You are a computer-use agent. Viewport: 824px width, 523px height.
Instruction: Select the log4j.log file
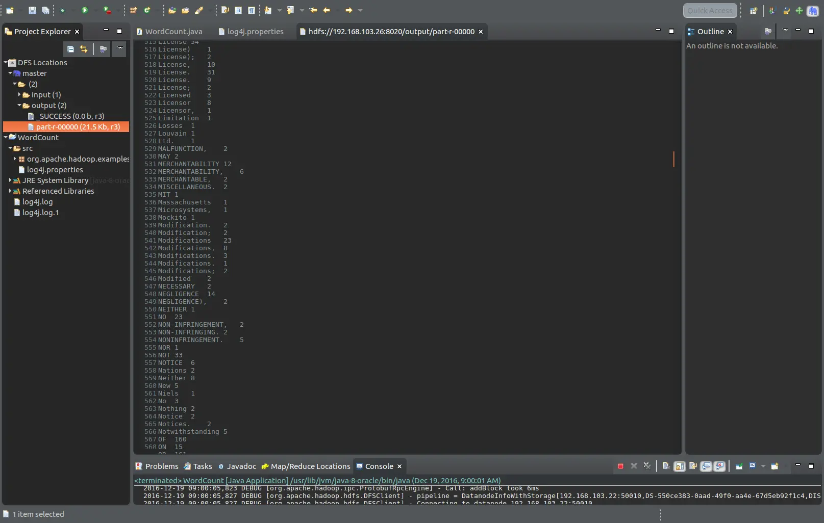[x=33, y=201]
